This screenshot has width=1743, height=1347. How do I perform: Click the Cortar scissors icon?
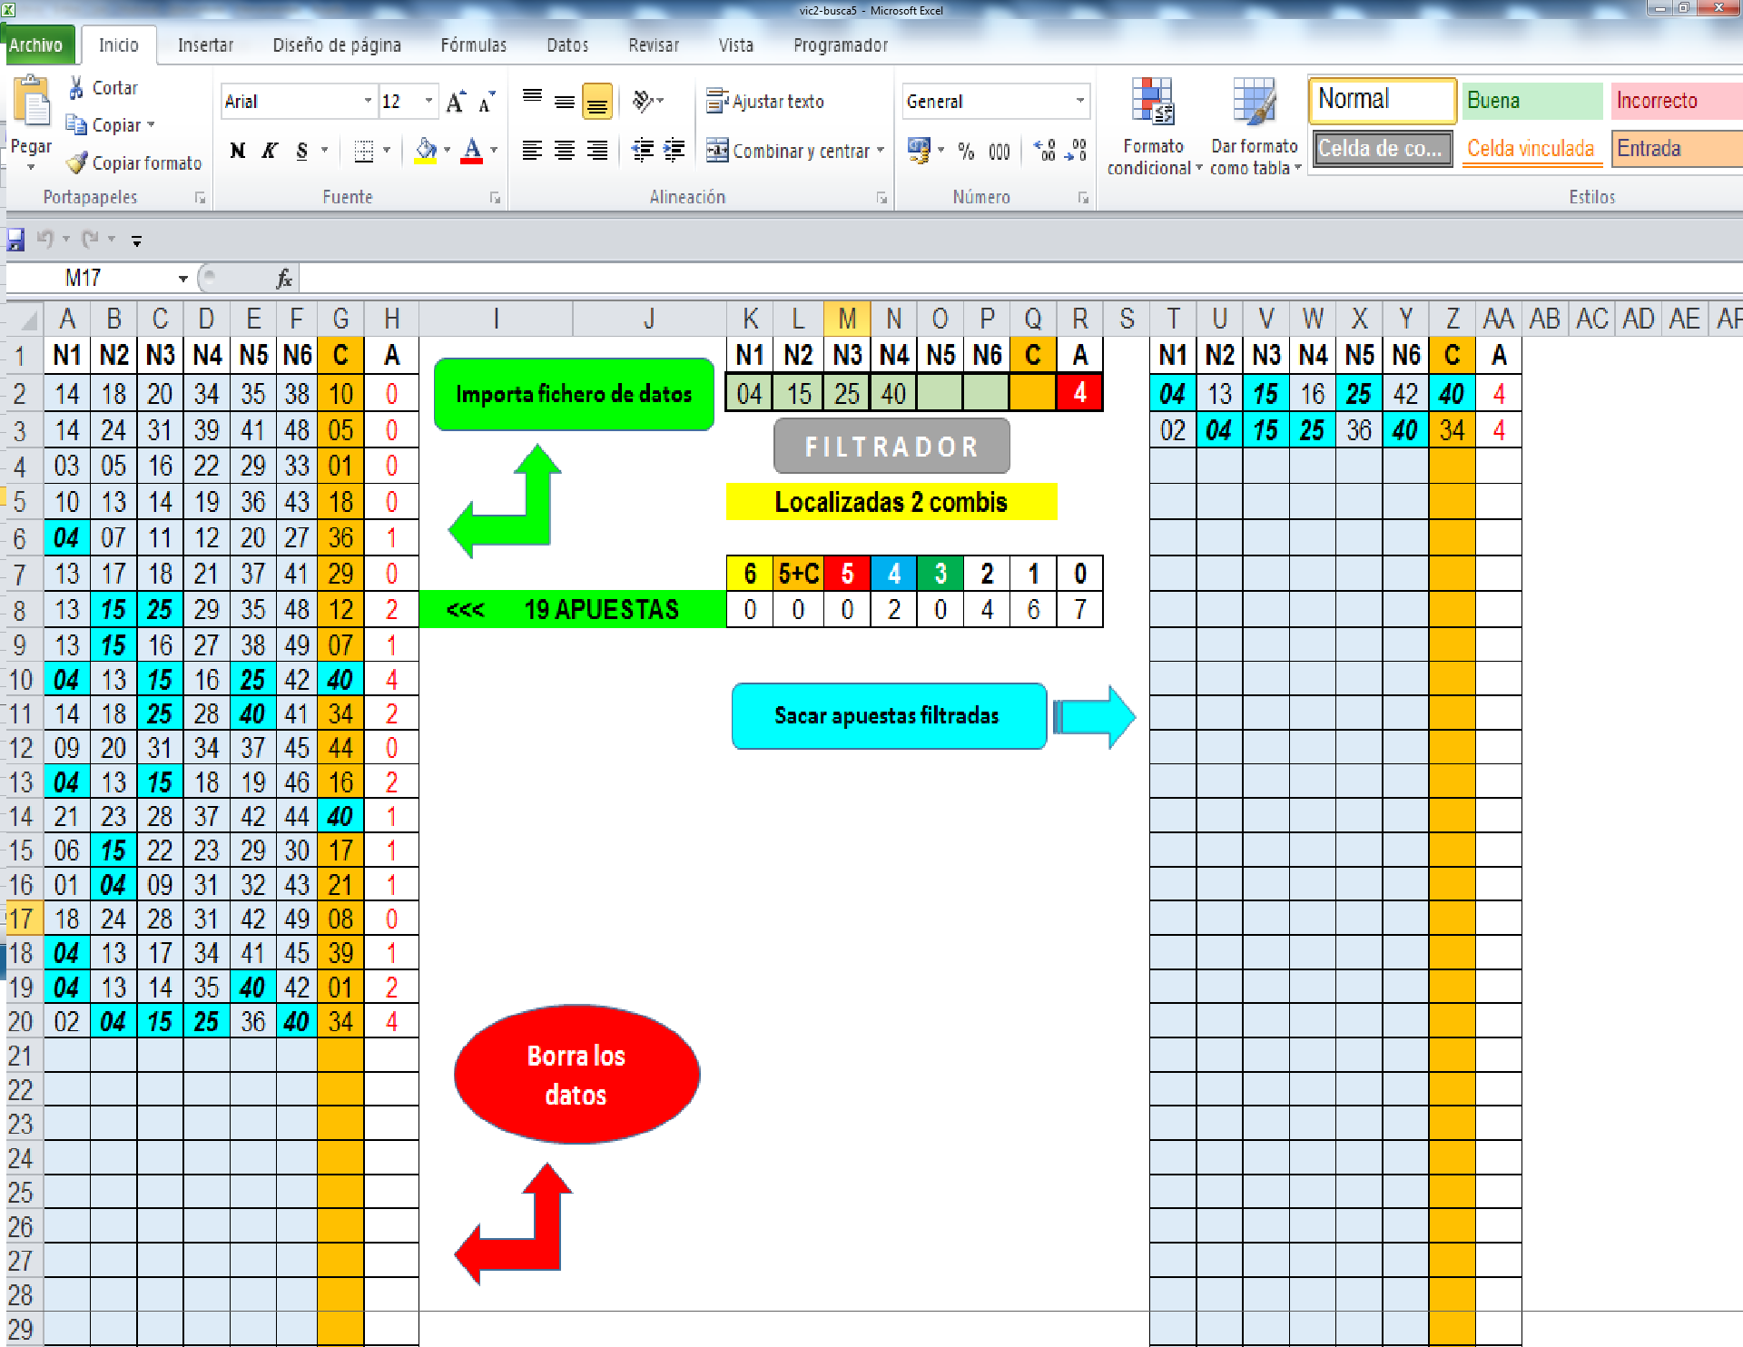tap(77, 88)
